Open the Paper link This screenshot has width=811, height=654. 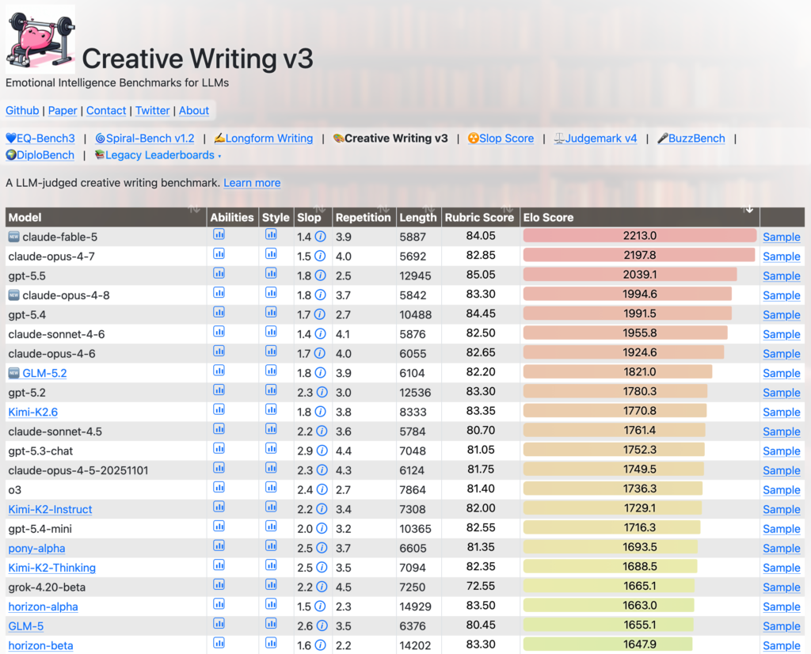pos(63,111)
